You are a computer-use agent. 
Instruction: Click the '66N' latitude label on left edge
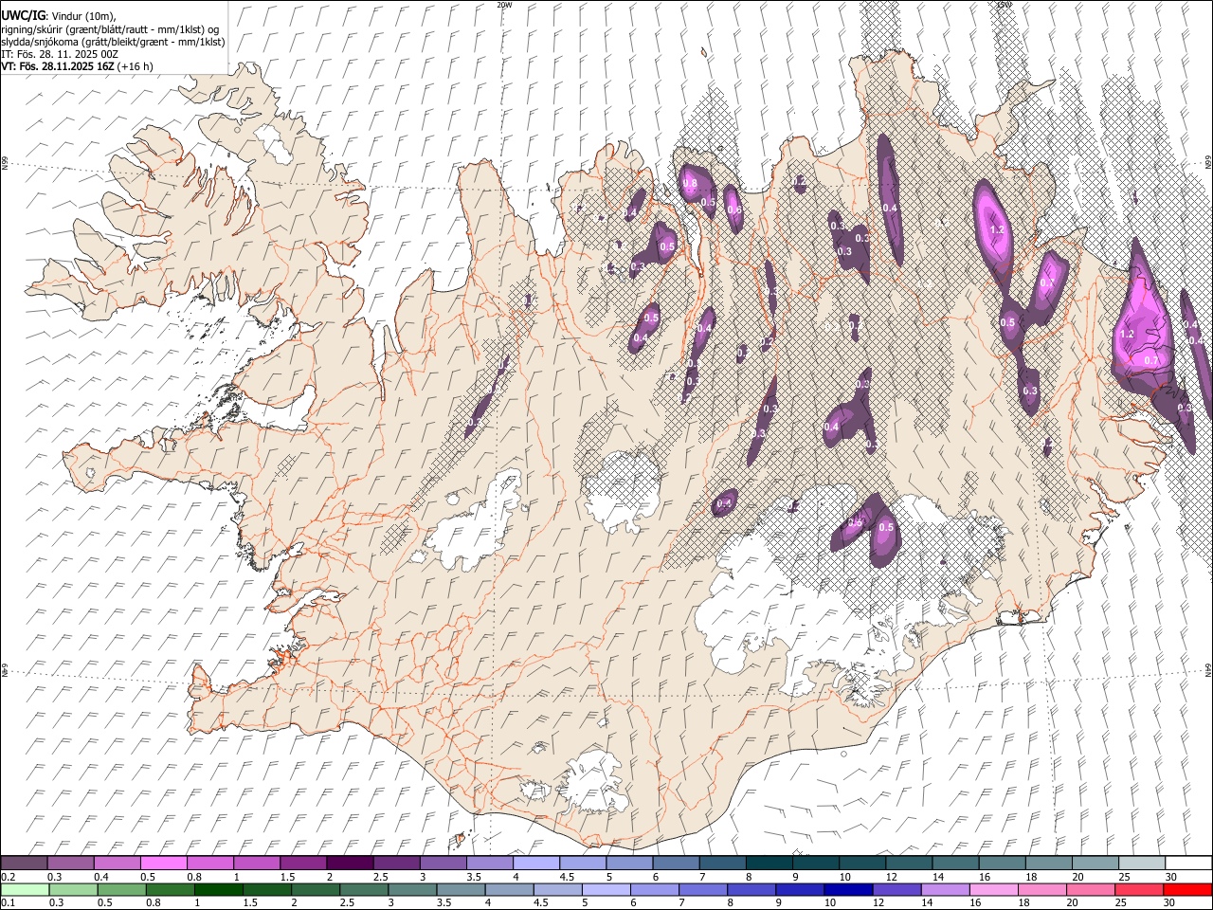coord(5,163)
